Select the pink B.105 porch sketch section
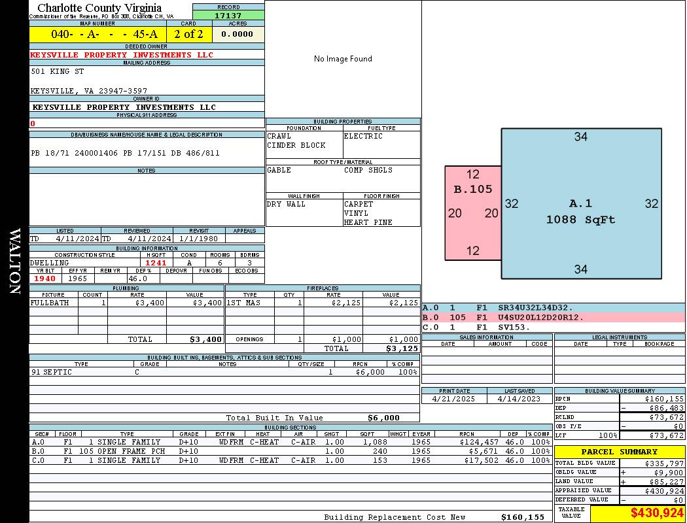 click(x=473, y=212)
